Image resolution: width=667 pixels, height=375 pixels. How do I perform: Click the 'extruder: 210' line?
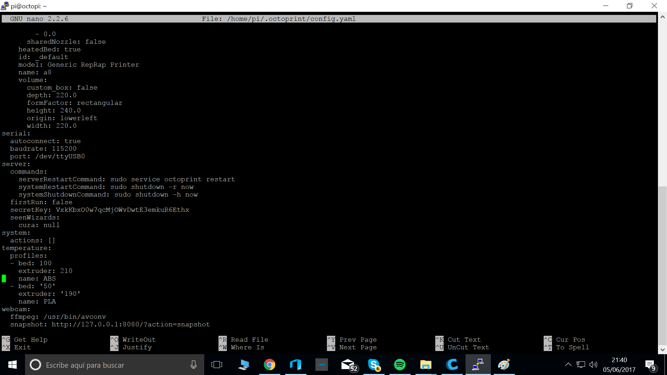[45, 271]
